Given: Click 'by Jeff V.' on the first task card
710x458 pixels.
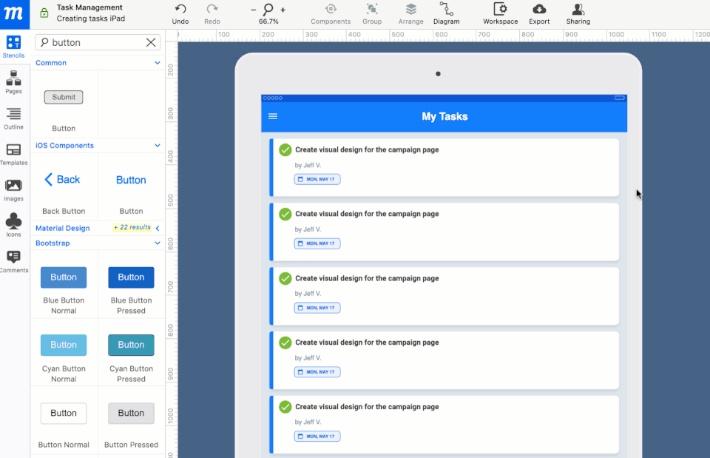Looking at the screenshot, I should (x=308, y=165).
